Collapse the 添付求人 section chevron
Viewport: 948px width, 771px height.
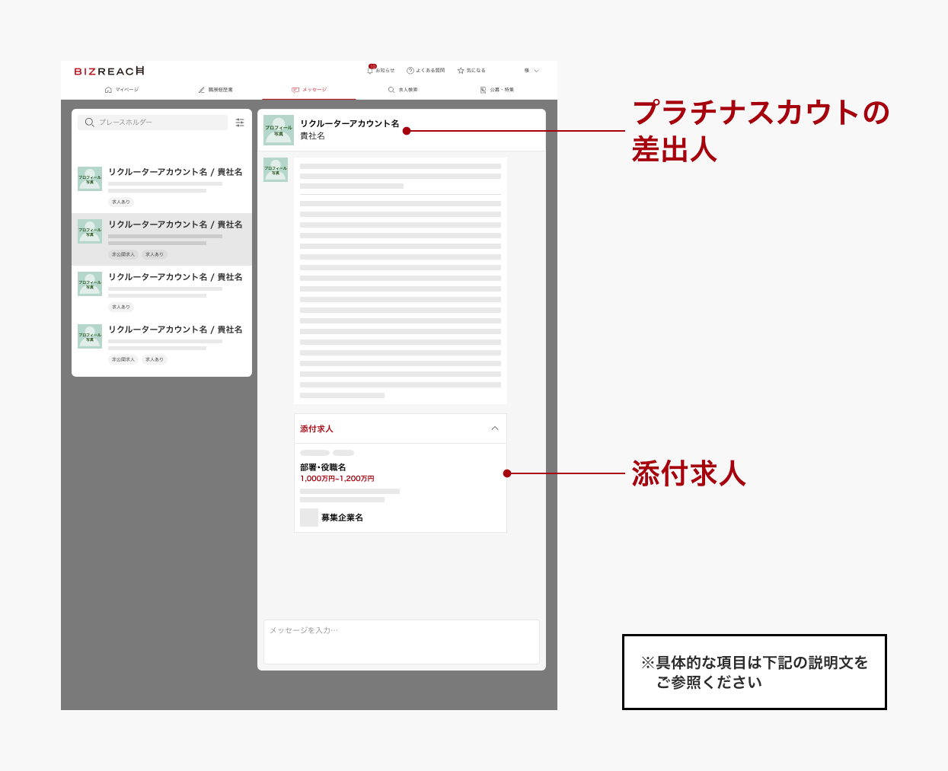point(495,429)
